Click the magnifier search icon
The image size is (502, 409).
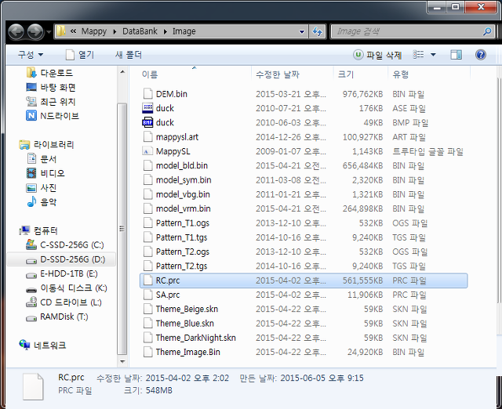[487, 31]
